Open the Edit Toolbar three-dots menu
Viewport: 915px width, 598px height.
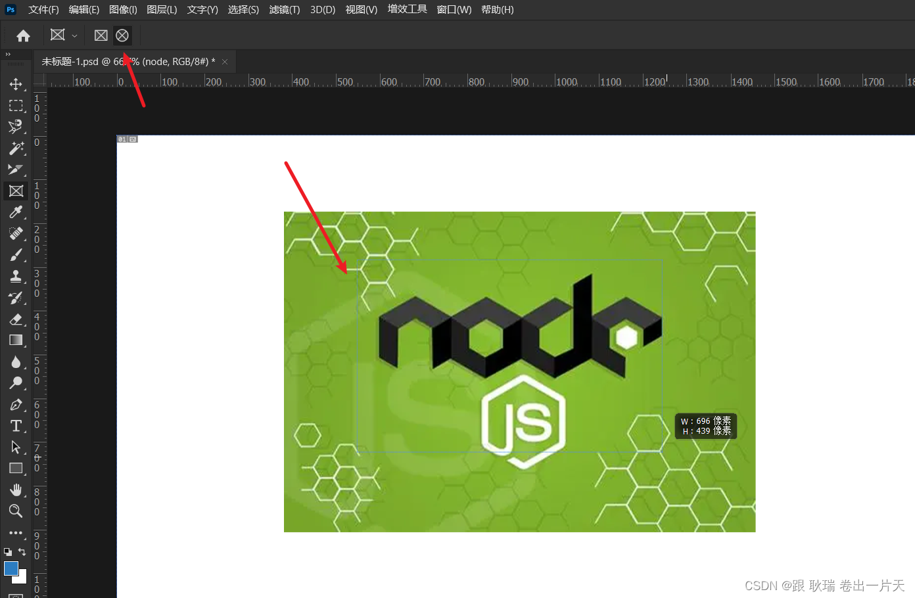pyautogui.click(x=16, y=533)
